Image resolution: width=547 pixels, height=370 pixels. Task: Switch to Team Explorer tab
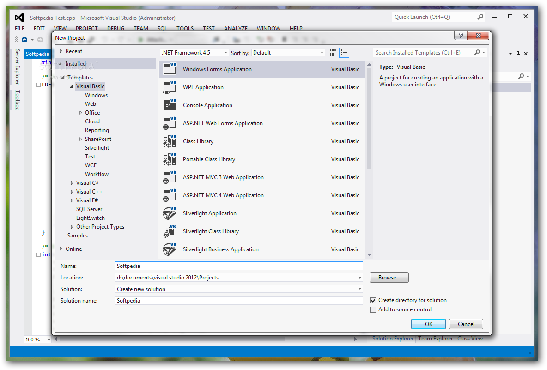435,339
